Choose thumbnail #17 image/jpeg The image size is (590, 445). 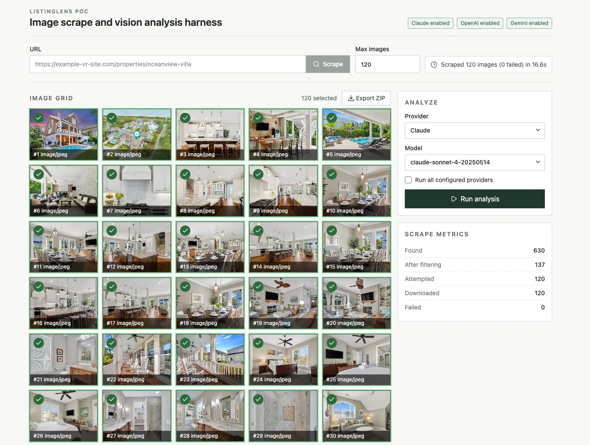tap(137, 303)
